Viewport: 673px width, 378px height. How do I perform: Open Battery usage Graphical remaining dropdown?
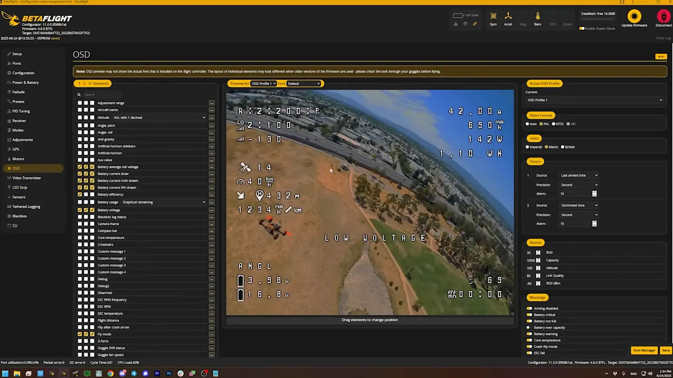[164, 202]
